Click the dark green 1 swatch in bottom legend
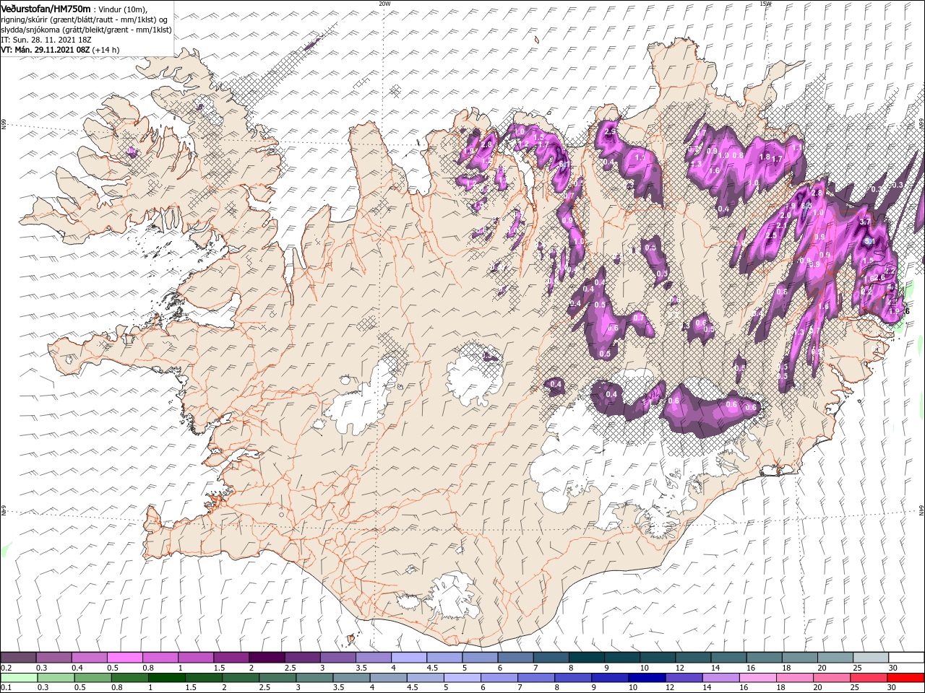This screenshot has width=925, height=693. pos(167,677)
